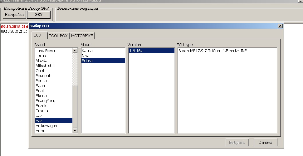The image size is (303, 156).
Task: Select Seat brand
Action: (x=54, y=91)
